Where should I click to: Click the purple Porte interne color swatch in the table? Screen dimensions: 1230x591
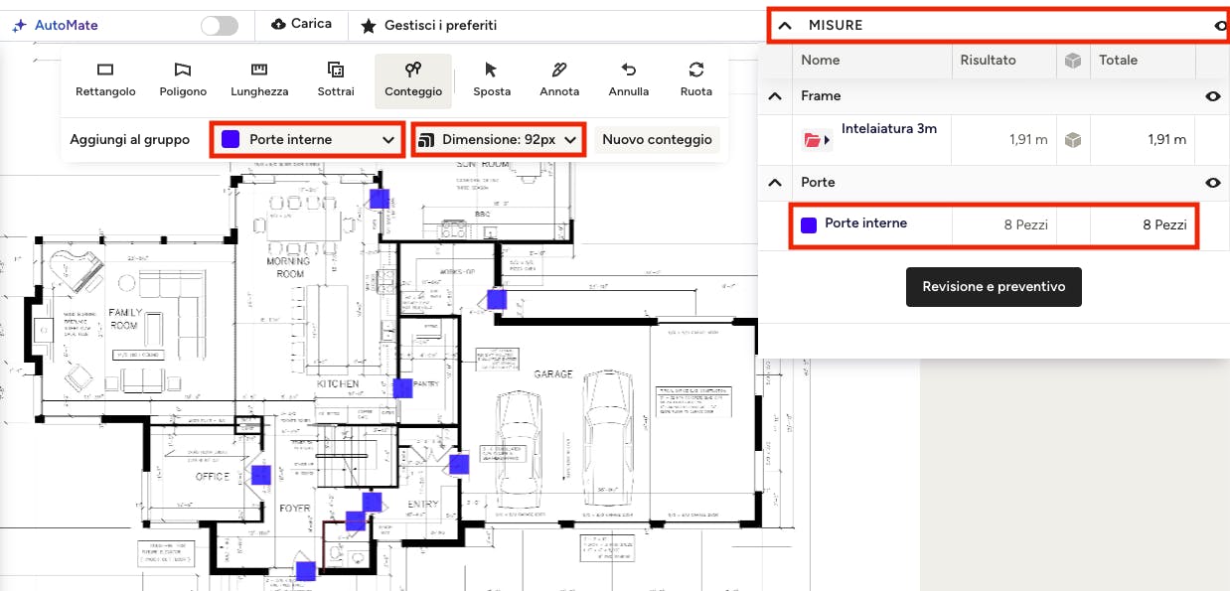pos(809,225)
